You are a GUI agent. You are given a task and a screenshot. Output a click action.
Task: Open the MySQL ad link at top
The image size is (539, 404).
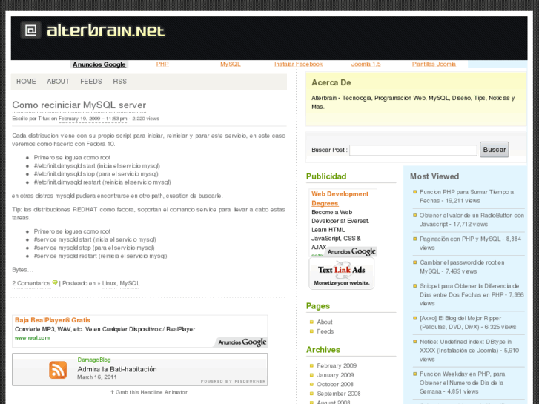click(x=231, y=64)
